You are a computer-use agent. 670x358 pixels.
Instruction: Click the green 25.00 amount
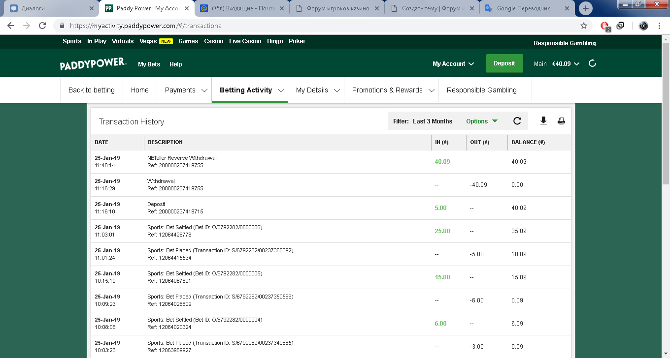tap(442, 231)
